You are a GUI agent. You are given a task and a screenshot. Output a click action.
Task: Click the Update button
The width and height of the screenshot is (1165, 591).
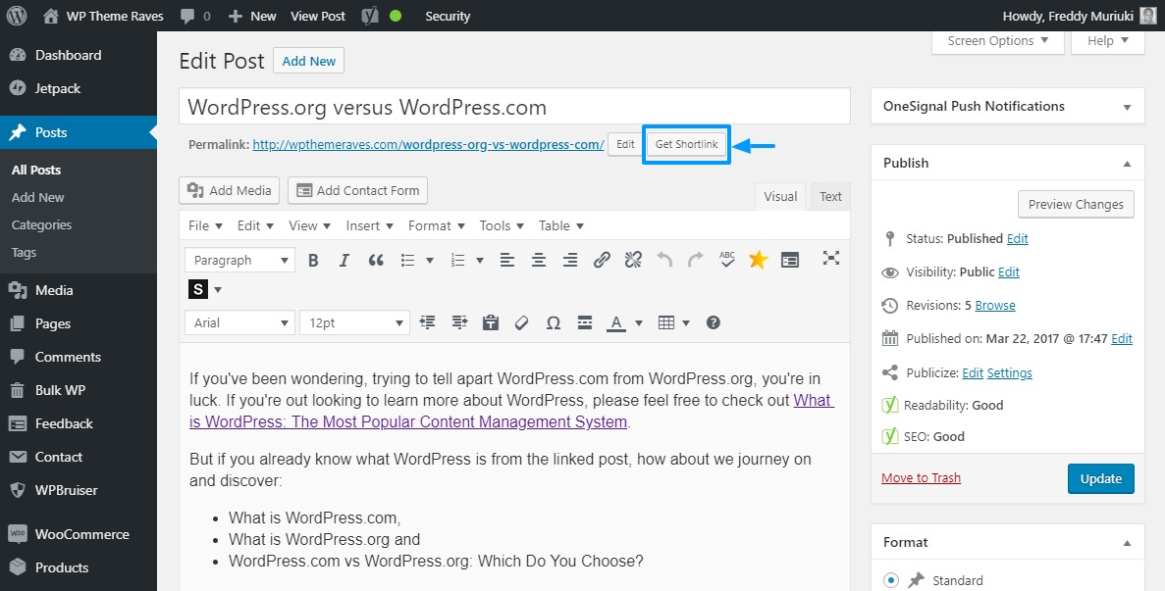(x=1100, y=478)
